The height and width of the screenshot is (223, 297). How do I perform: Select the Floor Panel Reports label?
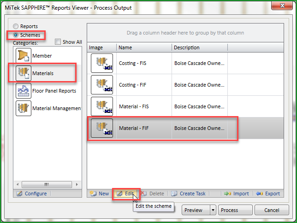point(54,91)
